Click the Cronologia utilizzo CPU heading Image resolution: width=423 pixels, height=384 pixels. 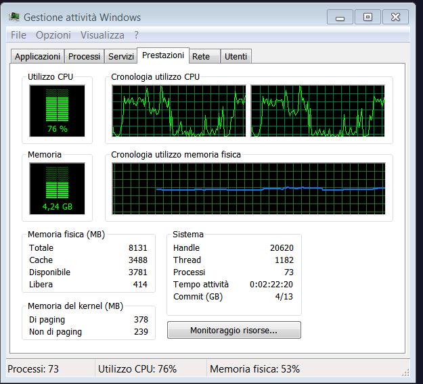click(x=155, y=77)
